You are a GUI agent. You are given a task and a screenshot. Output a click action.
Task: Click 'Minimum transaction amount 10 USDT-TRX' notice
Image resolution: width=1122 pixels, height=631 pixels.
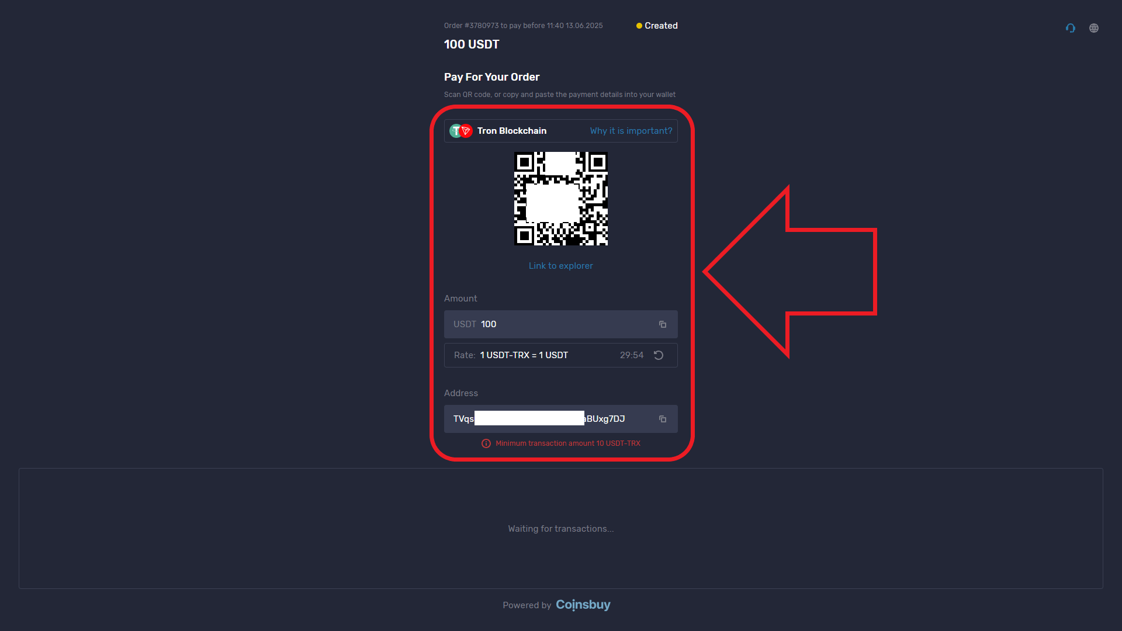pos(568,443)
